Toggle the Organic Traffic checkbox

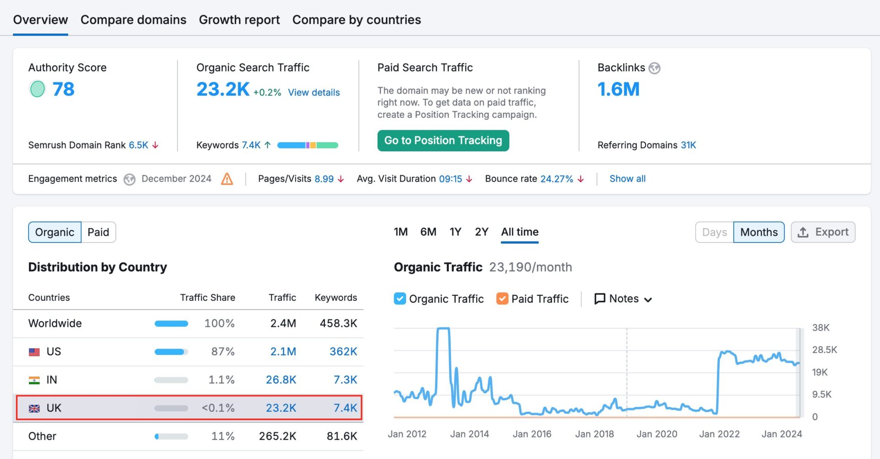[400, 299]
